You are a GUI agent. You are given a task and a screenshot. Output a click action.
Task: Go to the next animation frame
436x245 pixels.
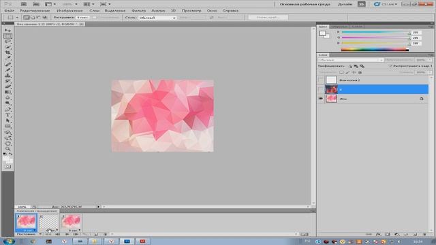click(76, 234)
